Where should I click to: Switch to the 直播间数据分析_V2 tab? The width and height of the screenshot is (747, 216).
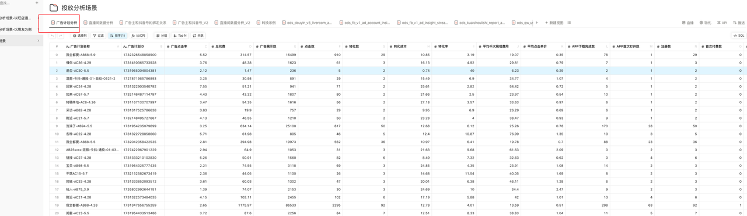click(232, 23)
